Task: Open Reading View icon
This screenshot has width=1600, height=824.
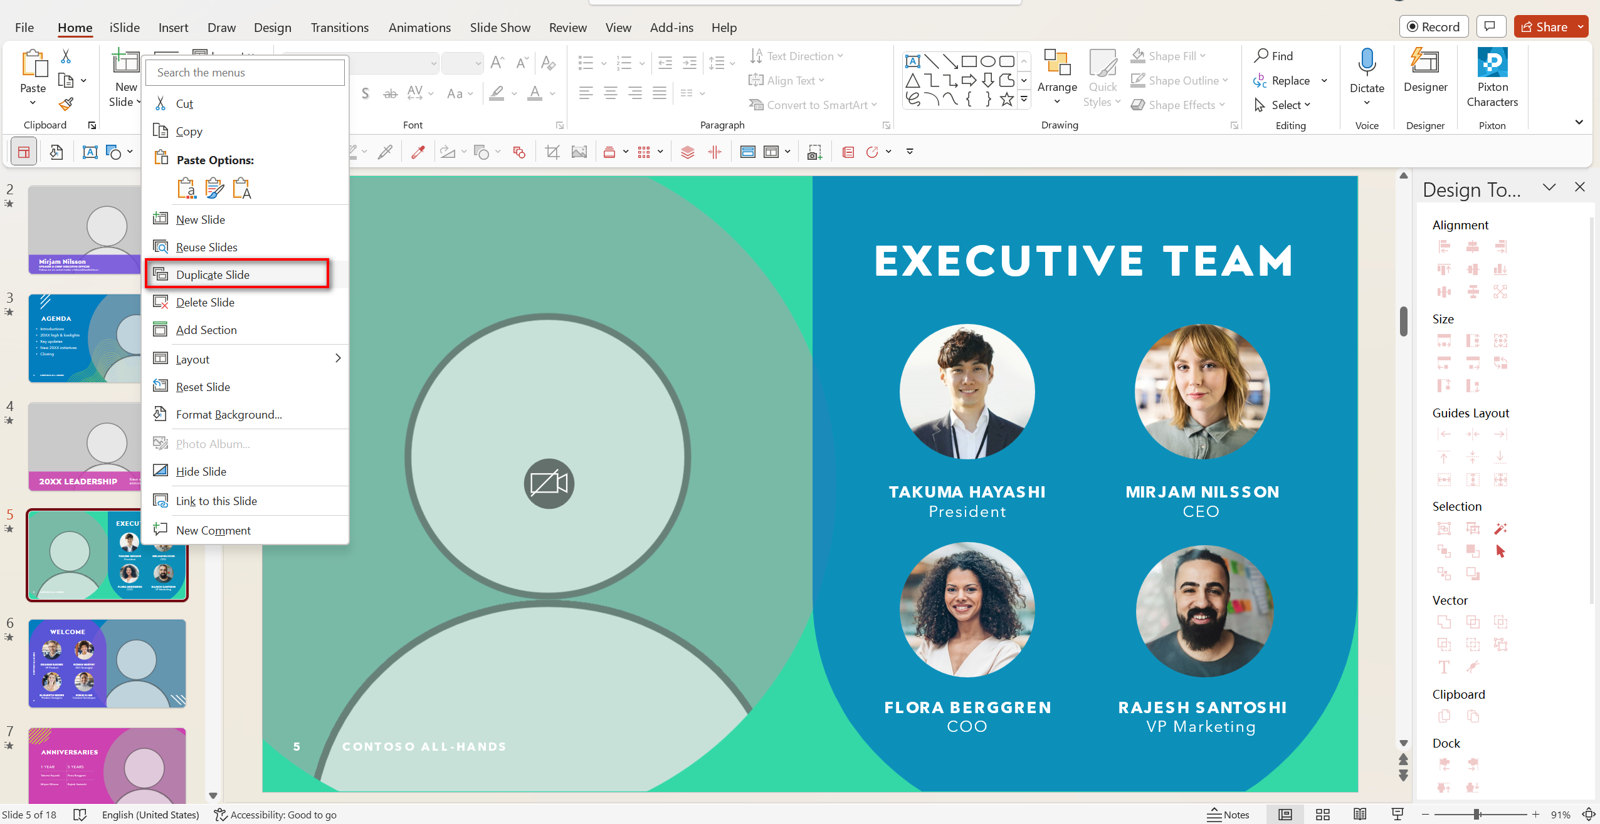Action: (x=1360, y=814)
